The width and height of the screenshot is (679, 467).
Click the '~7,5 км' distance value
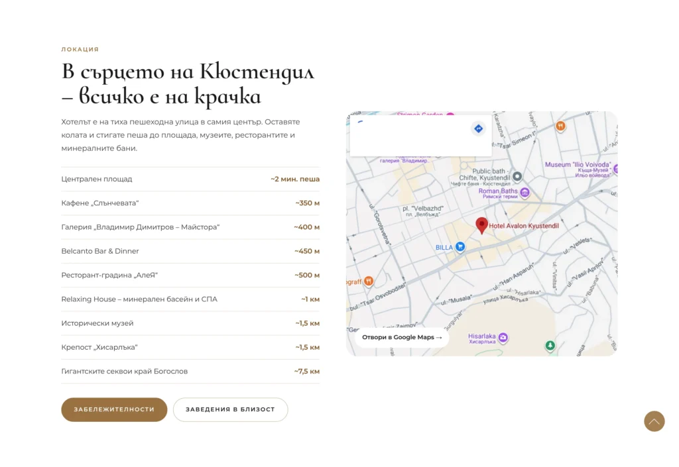[306, 372]
